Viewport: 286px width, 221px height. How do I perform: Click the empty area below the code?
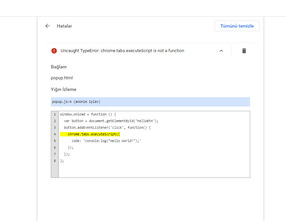[x=154, y=171]
